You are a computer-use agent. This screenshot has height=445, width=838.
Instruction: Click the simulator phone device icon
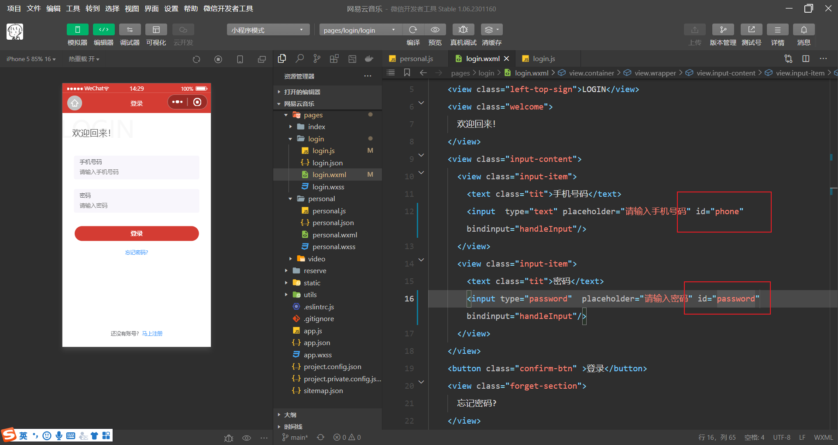240,59
